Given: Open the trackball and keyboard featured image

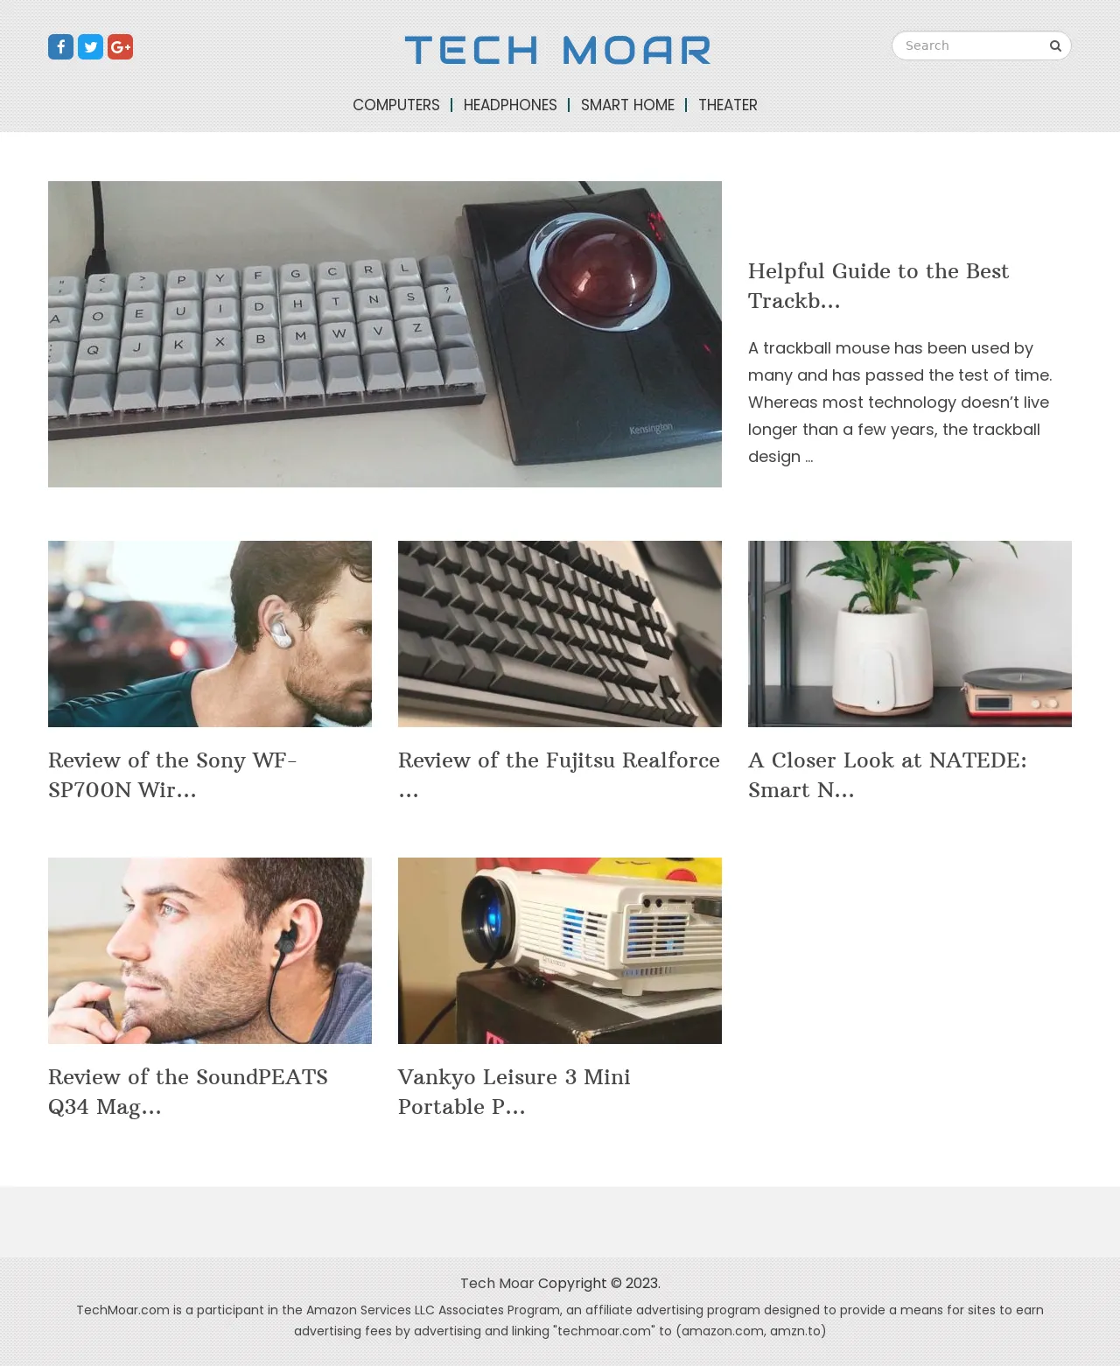Looking at the screenshot, I should click(x=385, y=334).
